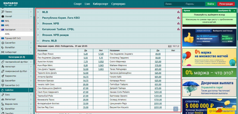Click the Australia flag icon

pos(3,29)
